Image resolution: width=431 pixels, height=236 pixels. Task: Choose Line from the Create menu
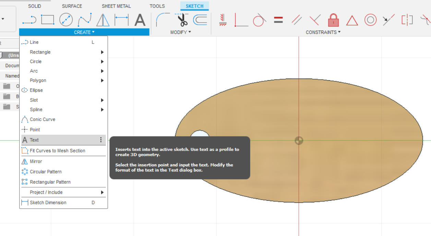(63, 42)
